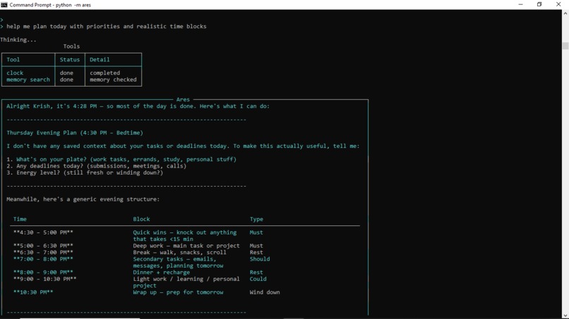
Task: Click the '9:00 - 10:30 PM' time cell
Action: pyautogui.click(x=45, y=279)
